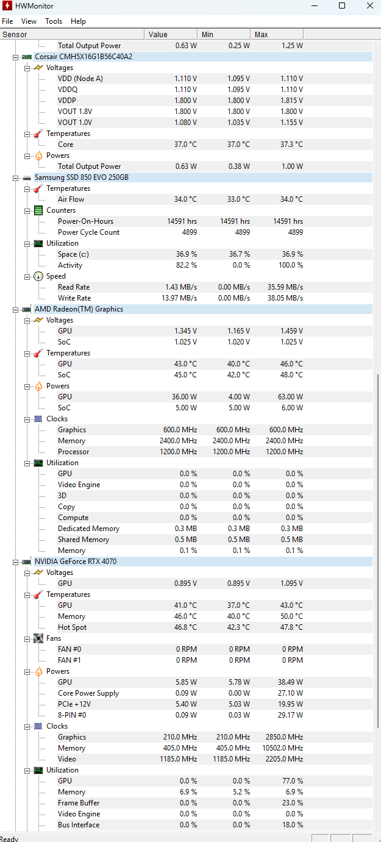Image resolution: width=381 pixels, height=842 pixels.
Task: Click the Samsung SSD 850 EVO drive icon
Action: point(26,177)
